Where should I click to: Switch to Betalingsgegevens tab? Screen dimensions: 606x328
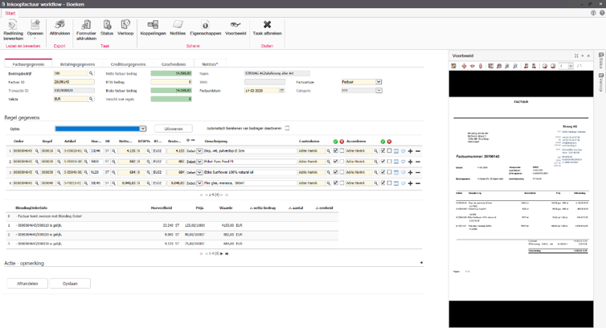pyautogui.click(x=77, y=64)
